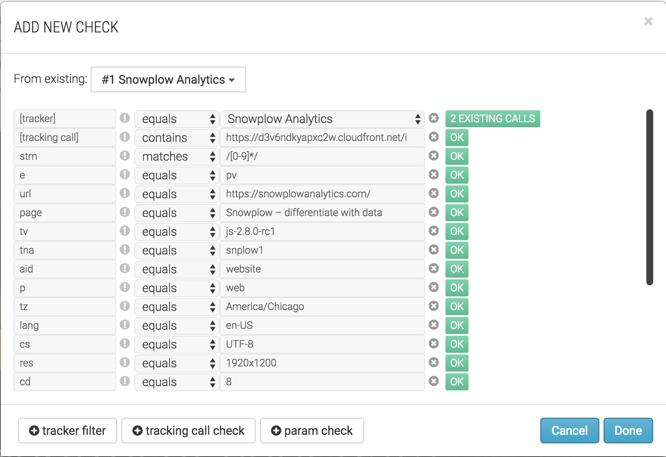
Task: Add a param check
Action: pyautogui.click(x=312, y=431)
